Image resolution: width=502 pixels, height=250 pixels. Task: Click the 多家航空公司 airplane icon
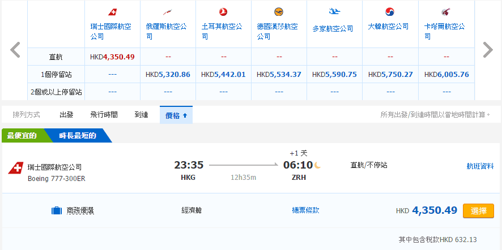[334, 12]
